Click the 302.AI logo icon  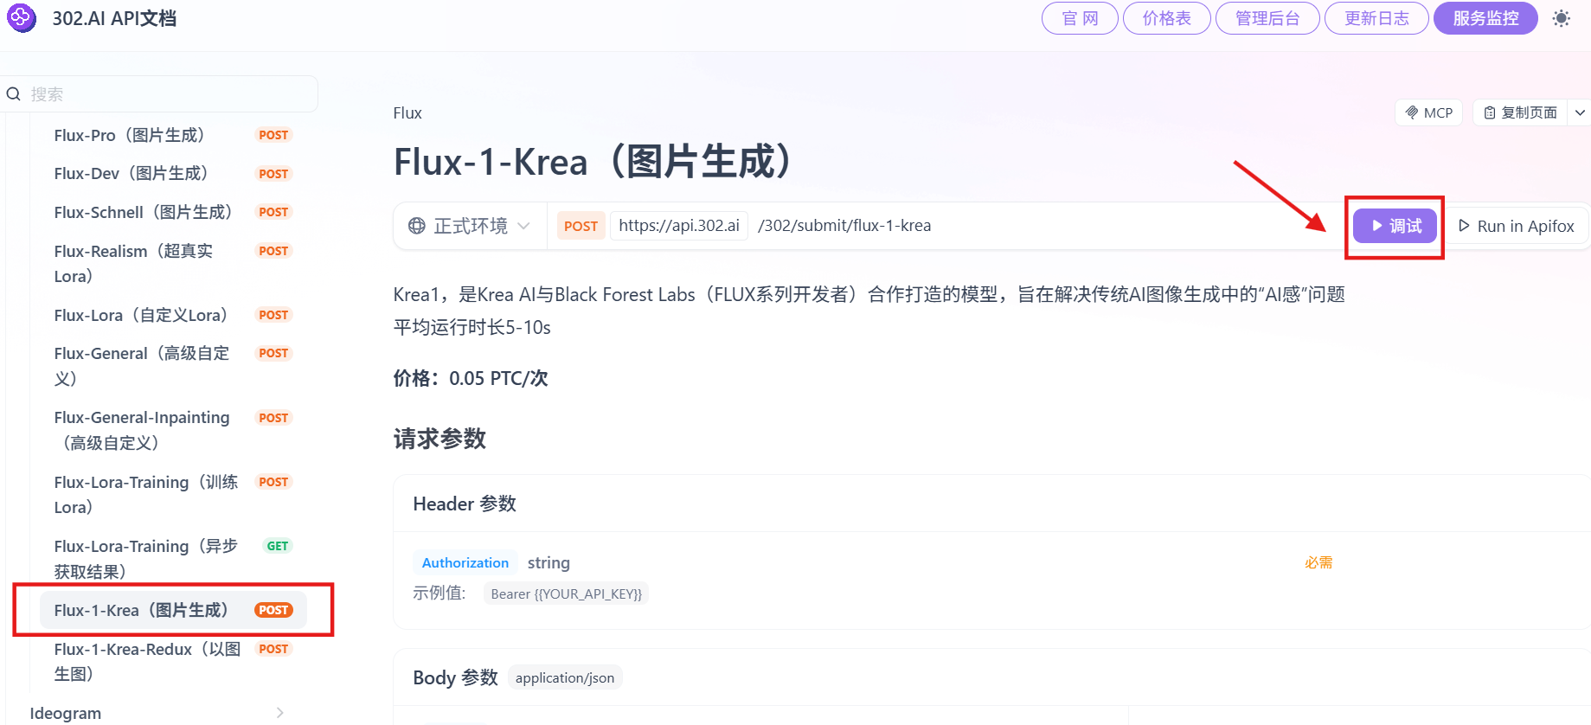pos(22,17)
